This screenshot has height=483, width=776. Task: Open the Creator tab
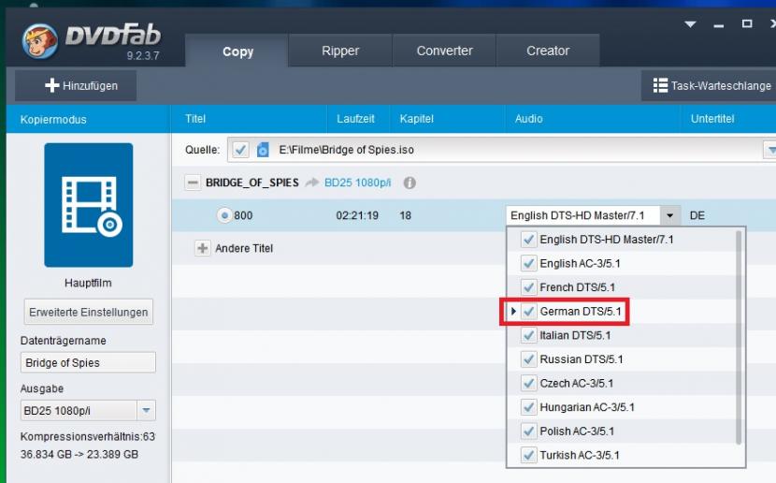click(548, 51)
